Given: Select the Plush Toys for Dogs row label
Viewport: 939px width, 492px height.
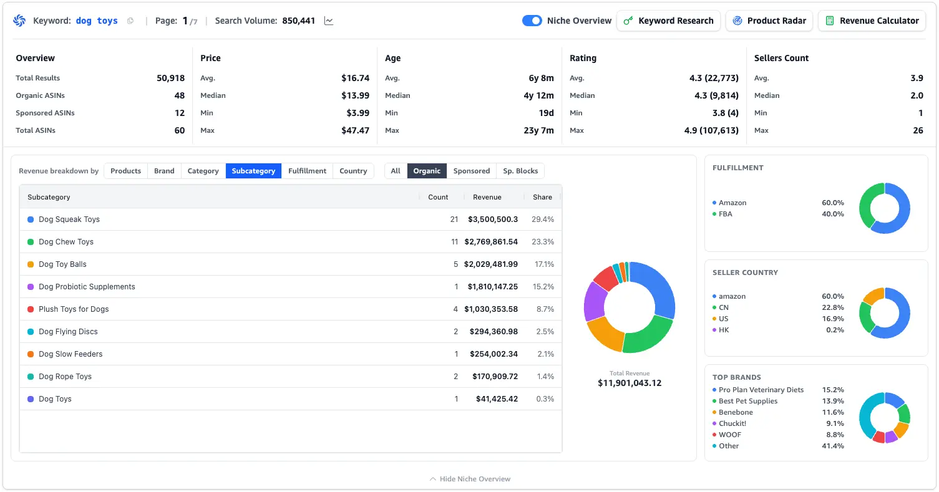Looking at the screenshot, I should pyautogui.click(x=74, y=309).
